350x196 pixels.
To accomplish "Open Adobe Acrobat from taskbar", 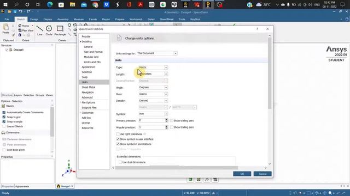I will click(140, 4).
